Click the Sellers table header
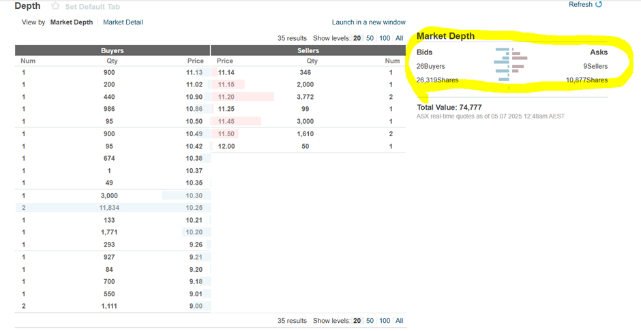The image size is (641, 331). (308, 50)
